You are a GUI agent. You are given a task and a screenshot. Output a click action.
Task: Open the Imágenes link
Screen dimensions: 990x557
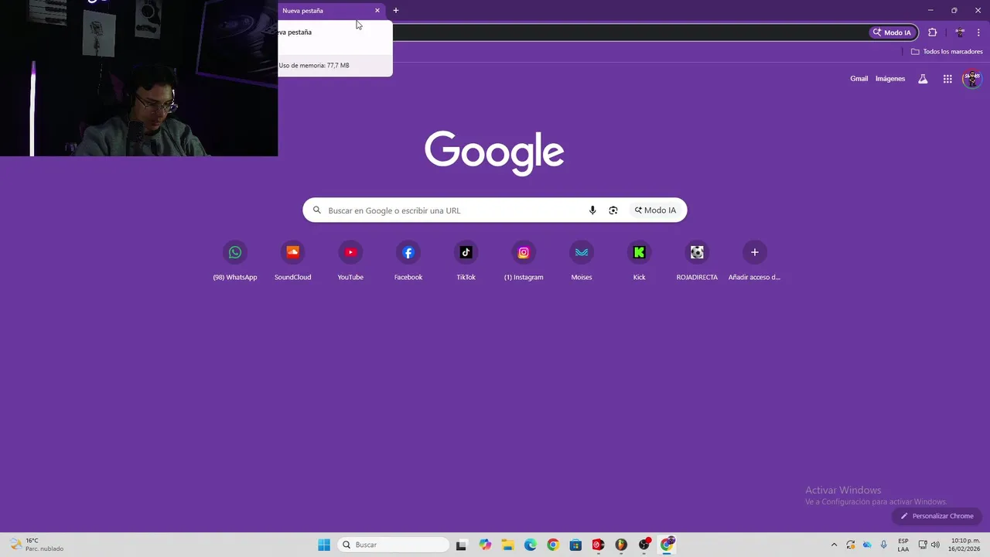pos(890,79)
